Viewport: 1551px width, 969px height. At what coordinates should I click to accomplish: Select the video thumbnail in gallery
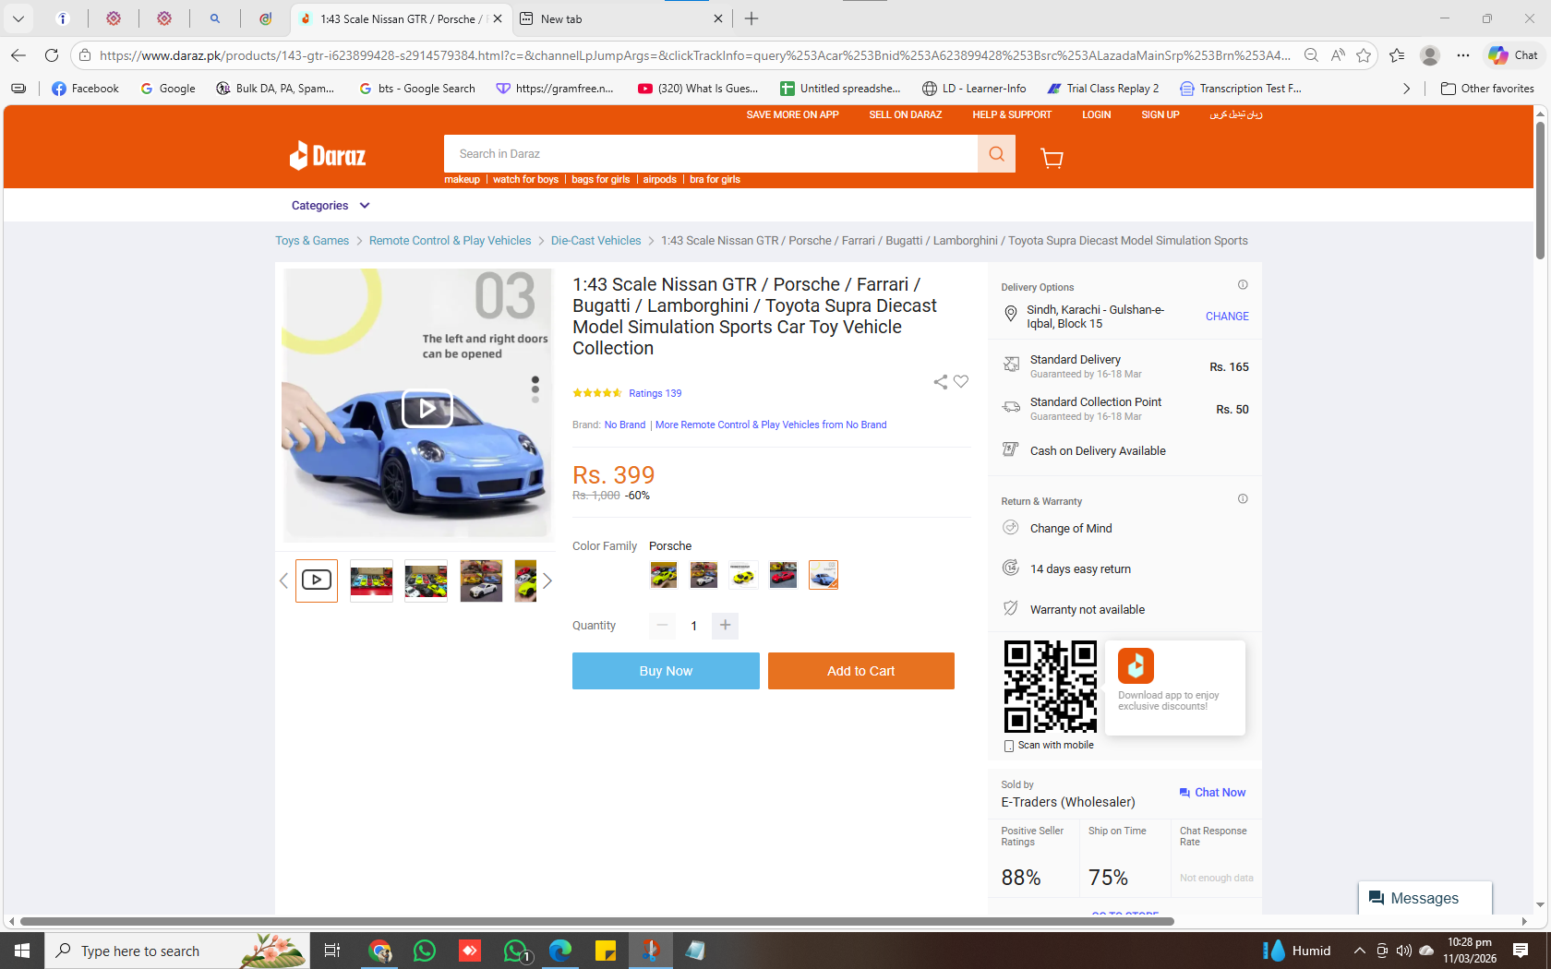pyautogui.click(x=317, y=580)
